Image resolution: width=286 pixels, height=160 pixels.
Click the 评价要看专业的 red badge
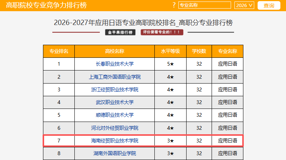(x=162, y=32)
